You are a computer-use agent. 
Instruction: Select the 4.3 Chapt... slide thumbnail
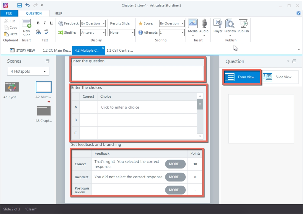point(44,111)
